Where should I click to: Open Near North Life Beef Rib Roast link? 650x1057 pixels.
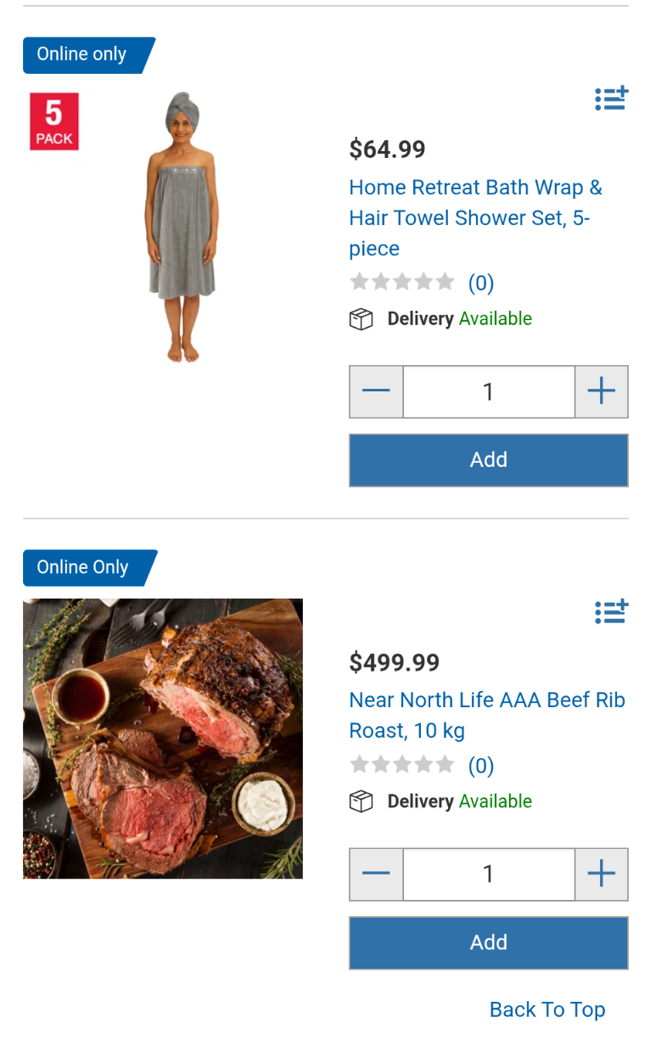[x=487, y=715]
